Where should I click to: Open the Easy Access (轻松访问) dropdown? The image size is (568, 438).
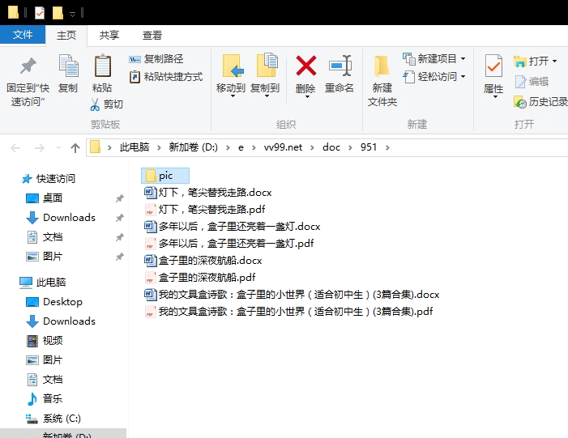pyautogui.click(x=434, y=77)
